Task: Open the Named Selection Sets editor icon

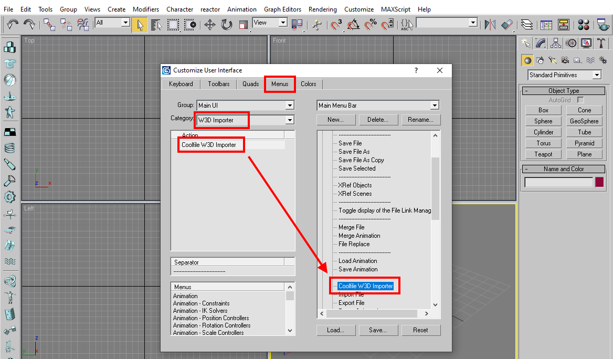Action: point(407,25)
